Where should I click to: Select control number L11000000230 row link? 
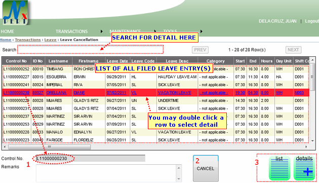[16, 93]
